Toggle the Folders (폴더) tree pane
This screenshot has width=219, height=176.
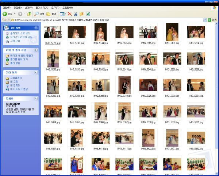tap(51, 14)
